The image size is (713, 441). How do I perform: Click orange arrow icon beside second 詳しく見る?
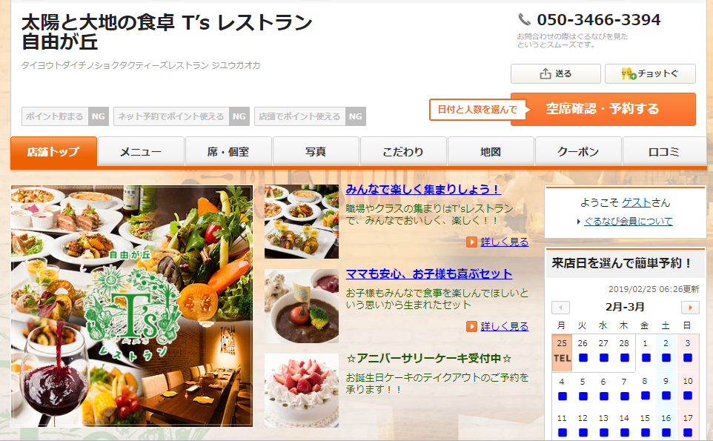(471, 326)
